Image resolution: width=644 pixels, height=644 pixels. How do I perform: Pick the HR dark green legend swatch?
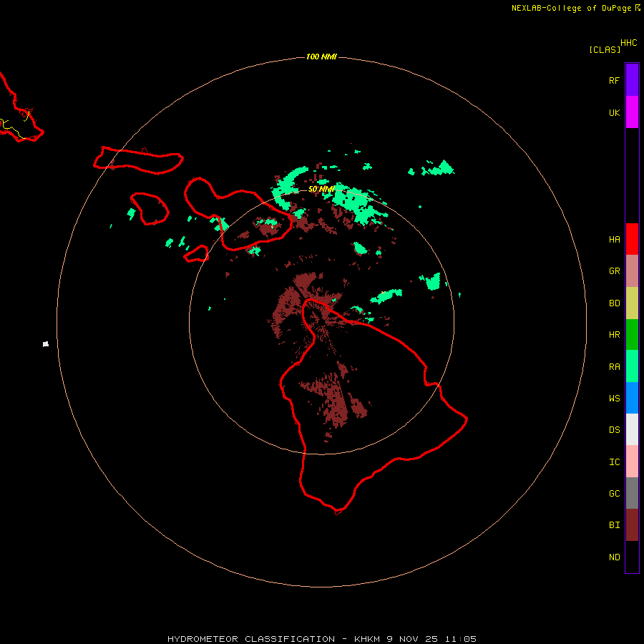click(632, 335)
